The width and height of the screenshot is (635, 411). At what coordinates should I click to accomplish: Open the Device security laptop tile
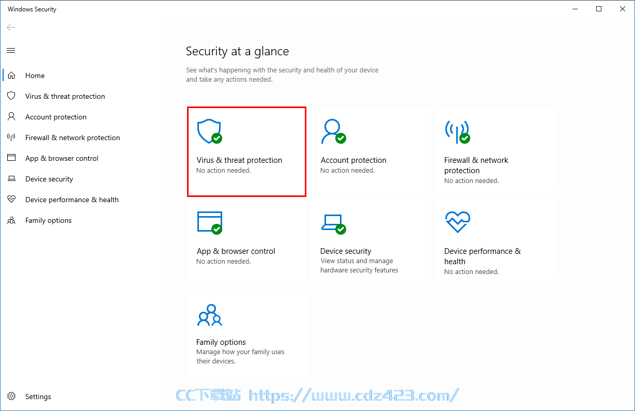pyautogui.click(x=370, y=242)
